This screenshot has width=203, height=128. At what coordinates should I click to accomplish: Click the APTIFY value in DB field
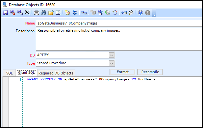coord(43,55)
